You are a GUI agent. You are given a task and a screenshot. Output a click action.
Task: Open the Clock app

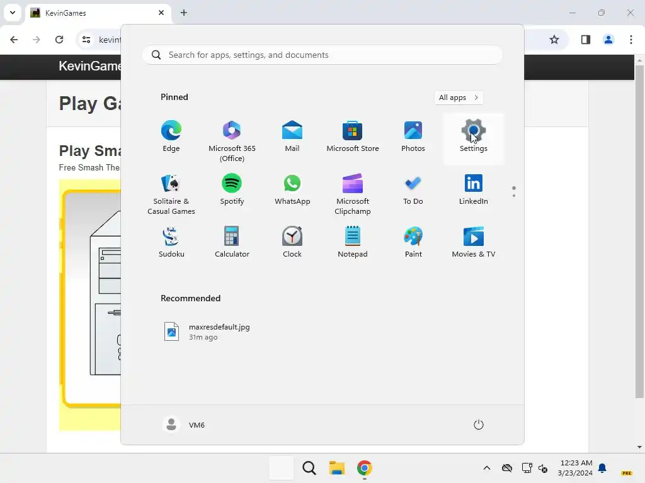click(292, 242)
